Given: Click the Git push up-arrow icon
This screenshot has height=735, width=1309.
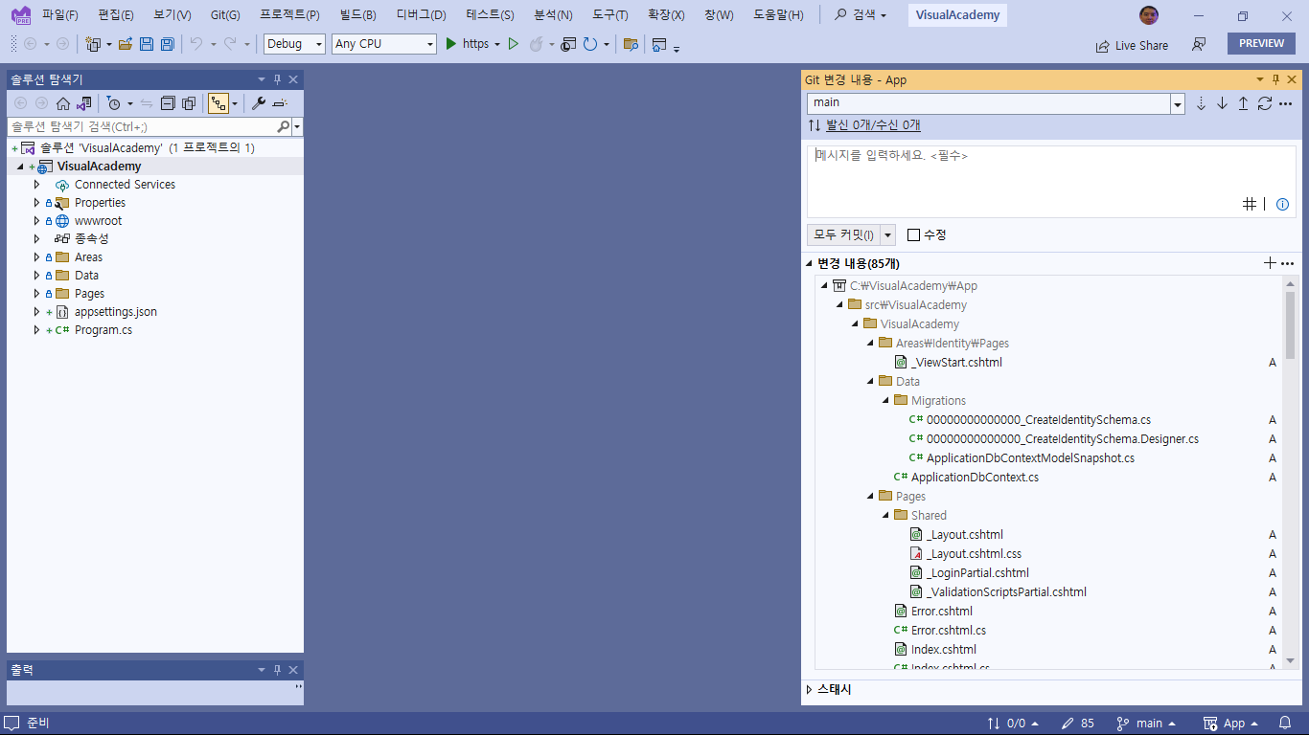Looking at the screenshot, I should 1243,103.
